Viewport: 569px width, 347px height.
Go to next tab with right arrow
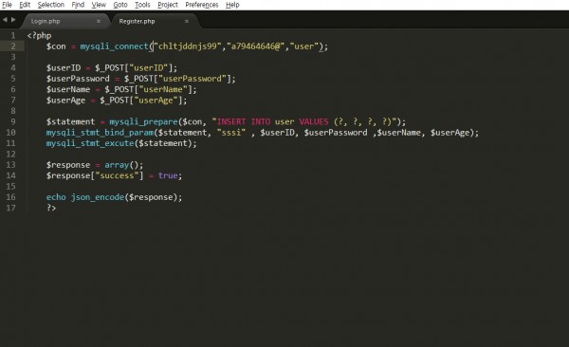pyautogui.click(x=13, y=20)
